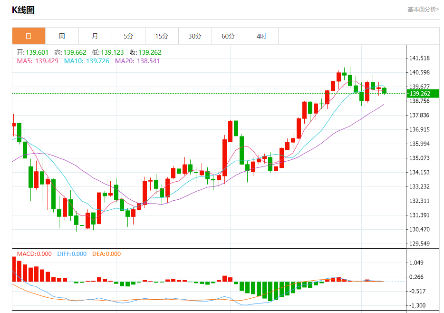Screen dimensions: 444x313
Task: Click the 131.391 price axis label
Action: point(420,215)
